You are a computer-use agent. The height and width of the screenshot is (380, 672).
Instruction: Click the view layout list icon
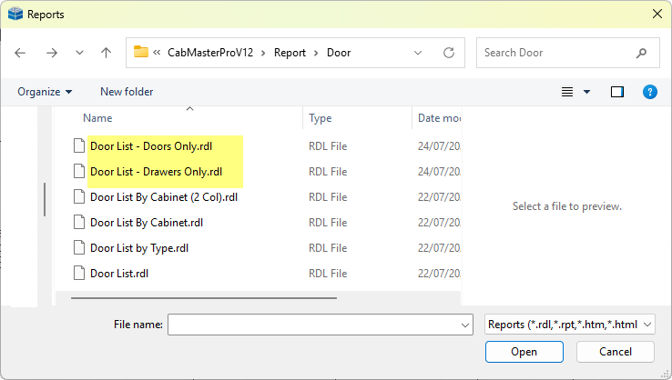point(567,92)
